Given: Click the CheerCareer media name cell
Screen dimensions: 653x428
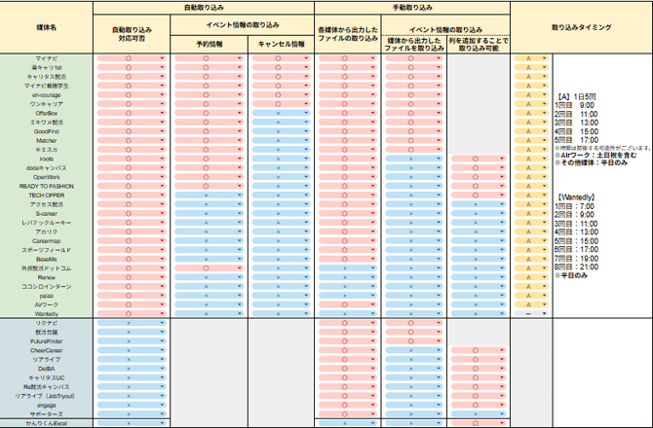Looking at the screenshot, I should tap(46, 350).
